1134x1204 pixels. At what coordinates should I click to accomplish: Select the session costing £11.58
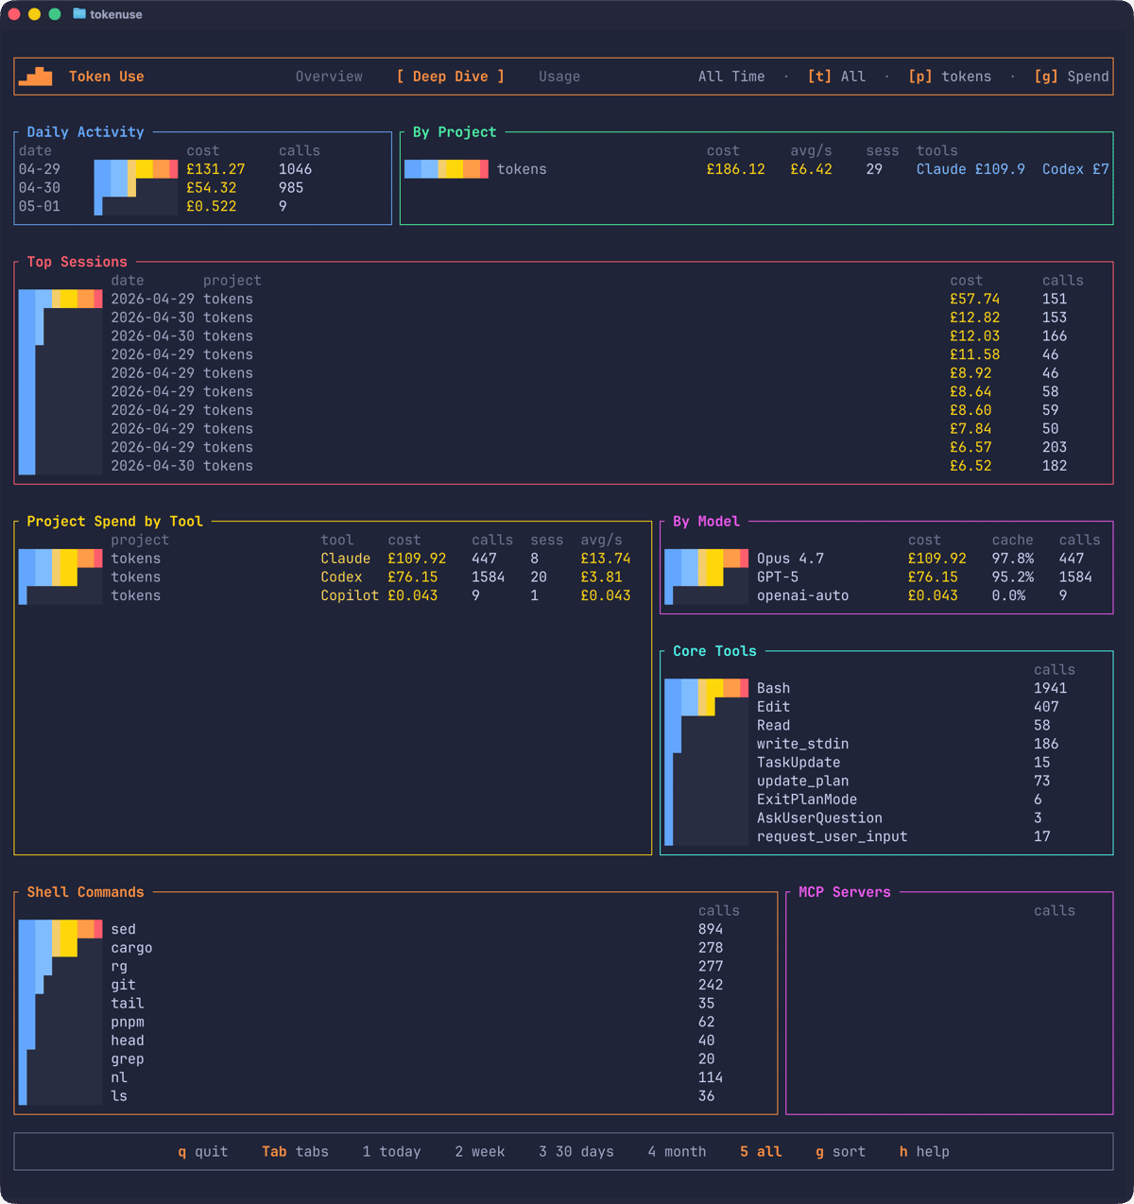[x=563, y=354]
